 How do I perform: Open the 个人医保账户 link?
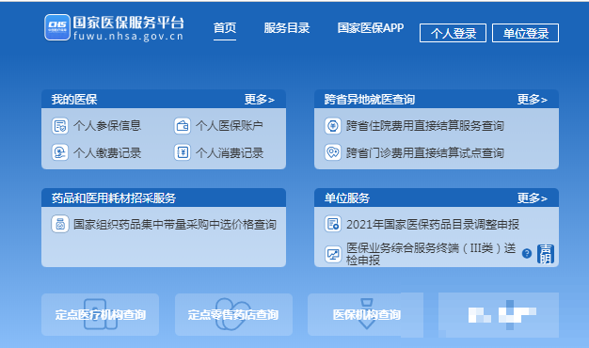tap(230, 126)
